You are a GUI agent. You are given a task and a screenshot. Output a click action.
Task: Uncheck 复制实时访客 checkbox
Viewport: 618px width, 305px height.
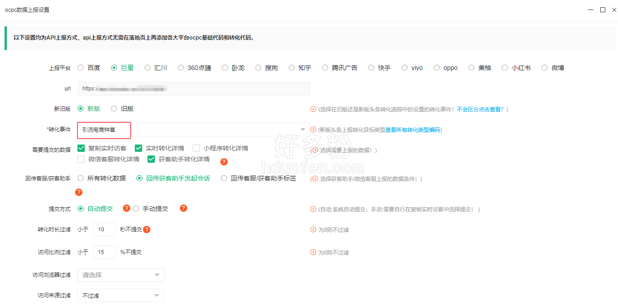point(82,148)
